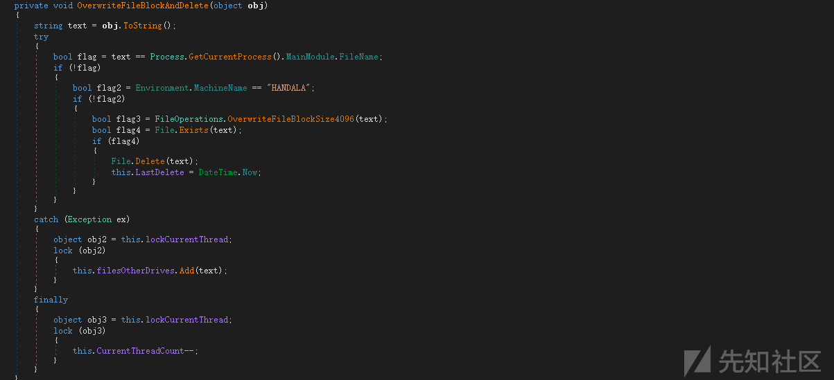Click lockCurrentThread on the obj2 line
This screenshot has width=834, height=380.
[x=186, y=239]
